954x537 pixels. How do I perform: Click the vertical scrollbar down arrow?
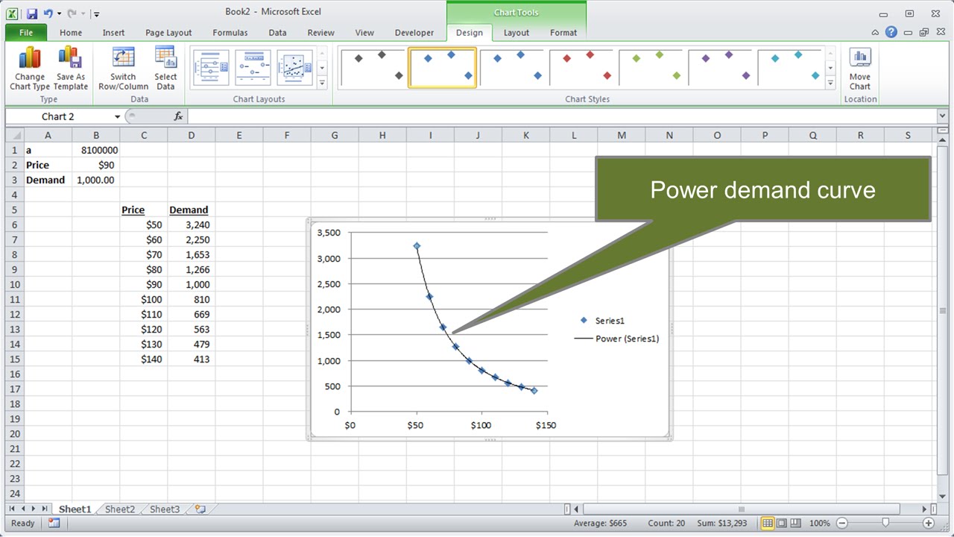[x=942, y=495]
